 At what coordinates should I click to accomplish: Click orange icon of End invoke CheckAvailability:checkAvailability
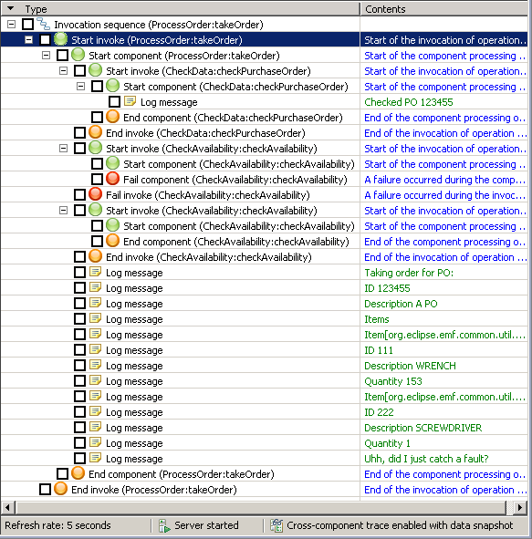click(x=95, y=256)
